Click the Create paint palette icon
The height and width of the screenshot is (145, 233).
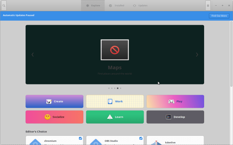point(49,101)
